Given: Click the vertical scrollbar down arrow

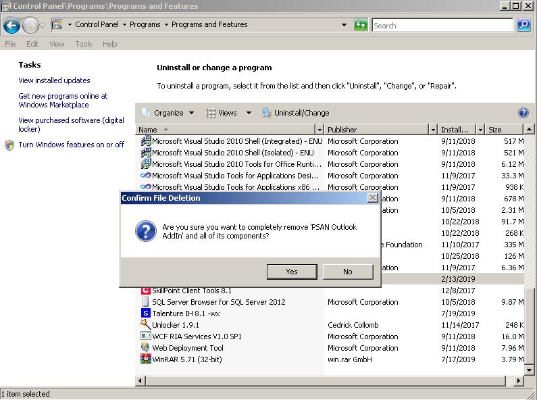Looking at the screenshot, I should click(x=529, y=370).
